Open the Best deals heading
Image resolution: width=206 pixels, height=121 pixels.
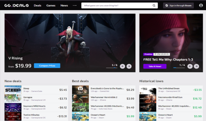tap(80, 81)
